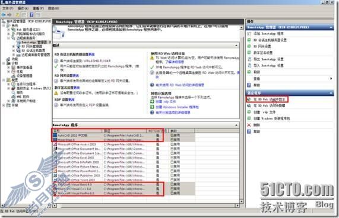Image resolution: width=339 pixels, height=218 pixels.
Task: Click 刷新 in Actions pane
Action: 257,72
